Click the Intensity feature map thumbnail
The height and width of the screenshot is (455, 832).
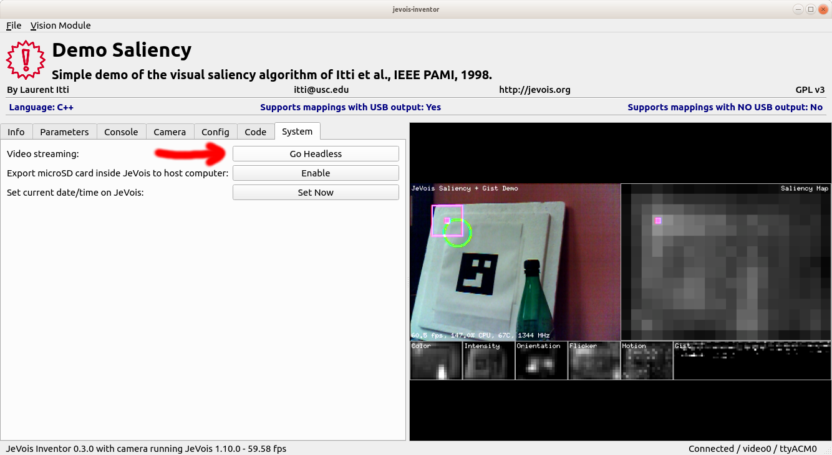[489, 360]
